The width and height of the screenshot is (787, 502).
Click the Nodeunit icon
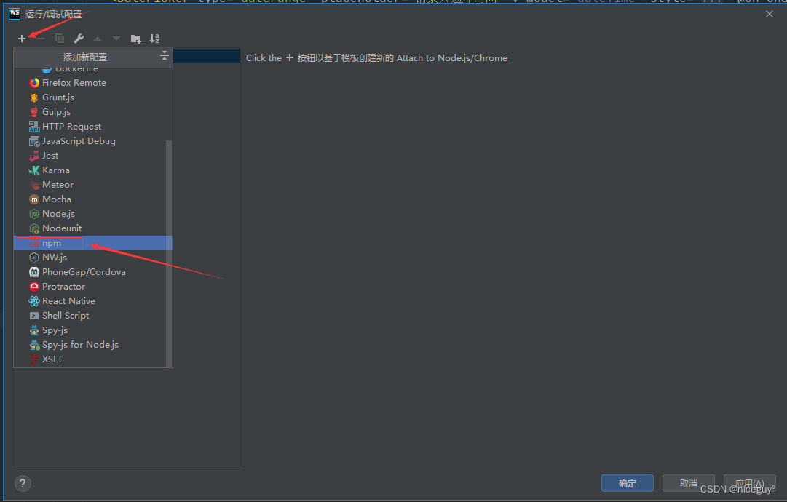coord(34,228)
